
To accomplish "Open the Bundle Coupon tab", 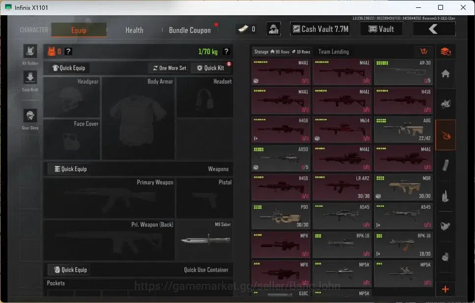I will 190,30.
